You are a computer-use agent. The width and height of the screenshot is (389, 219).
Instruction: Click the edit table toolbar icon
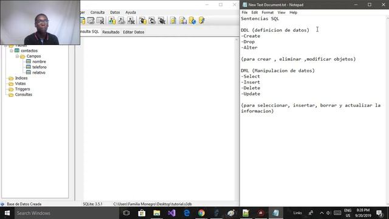pyautogui.click(x=91, y=21)
